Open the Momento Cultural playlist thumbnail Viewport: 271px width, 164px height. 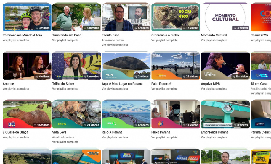(225, 17)
